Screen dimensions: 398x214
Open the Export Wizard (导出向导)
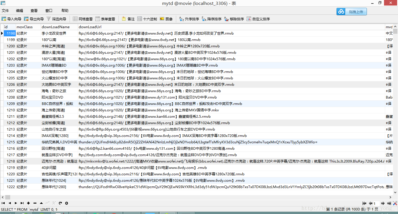(x=34, y=19)
